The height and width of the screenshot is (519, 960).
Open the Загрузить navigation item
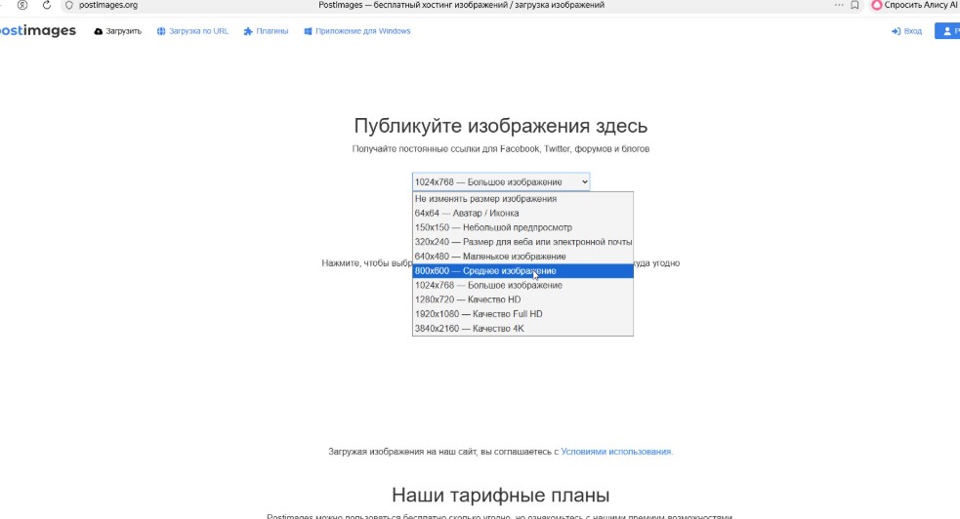tap(117, 31)
